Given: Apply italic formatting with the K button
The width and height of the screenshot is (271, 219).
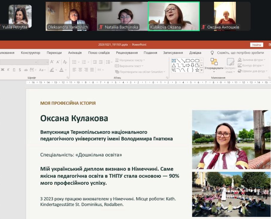Looking at the screenshot, I should (x=8, y=70).
